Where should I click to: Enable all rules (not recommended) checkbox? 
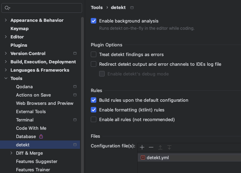(x=94, y=119)
